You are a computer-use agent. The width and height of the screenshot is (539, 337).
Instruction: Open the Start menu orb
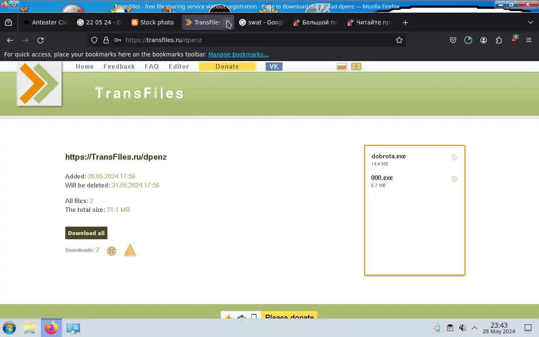[x=9, y=328]
